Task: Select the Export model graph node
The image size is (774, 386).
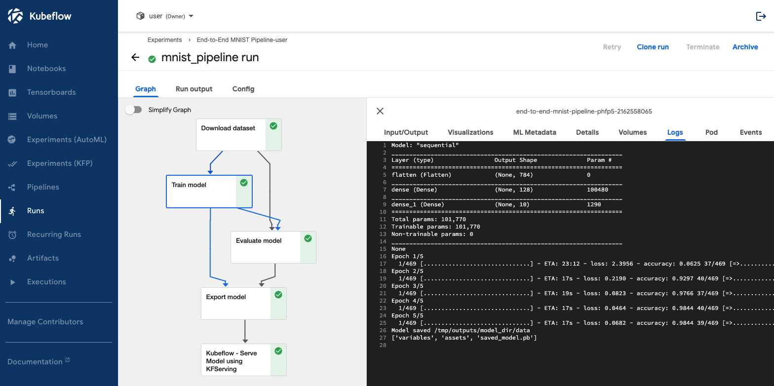Action: click(244, 304)
